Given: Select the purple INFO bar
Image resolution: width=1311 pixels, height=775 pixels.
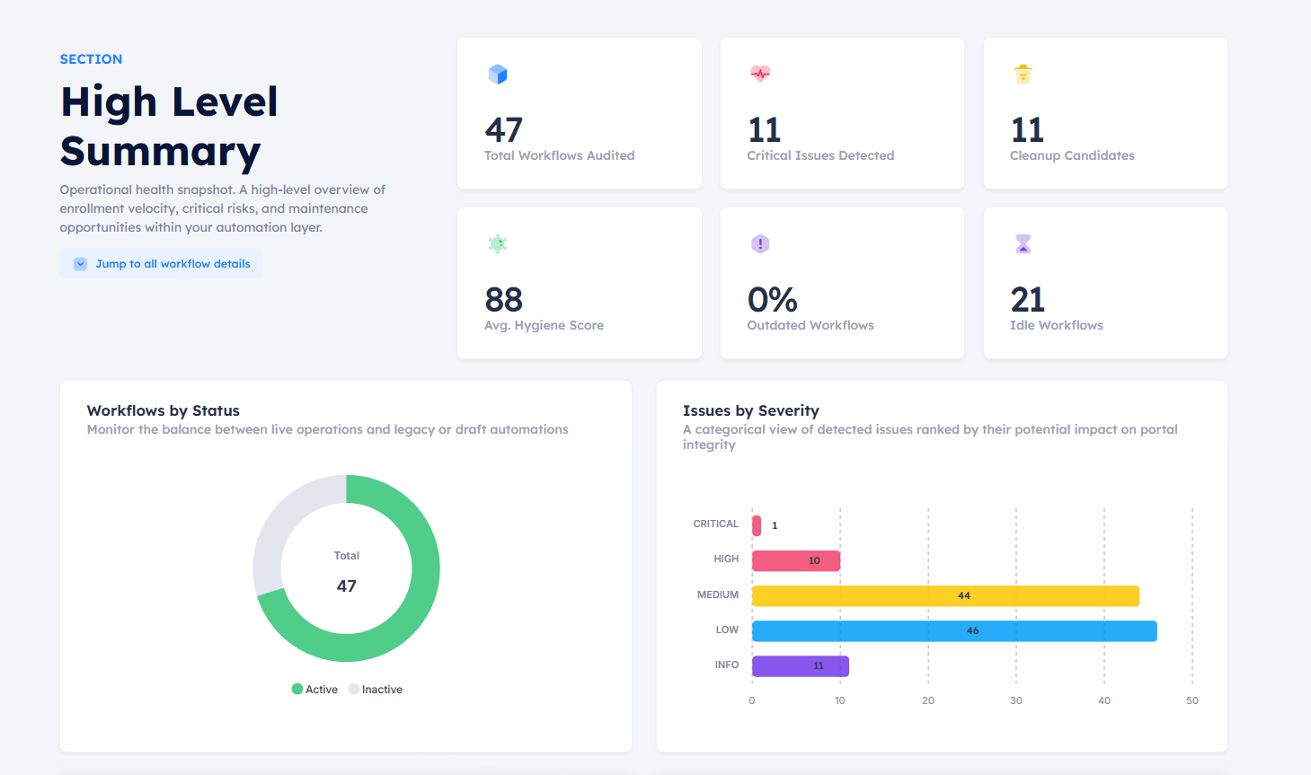Looking at the screenshot, I should click(800, 665).
